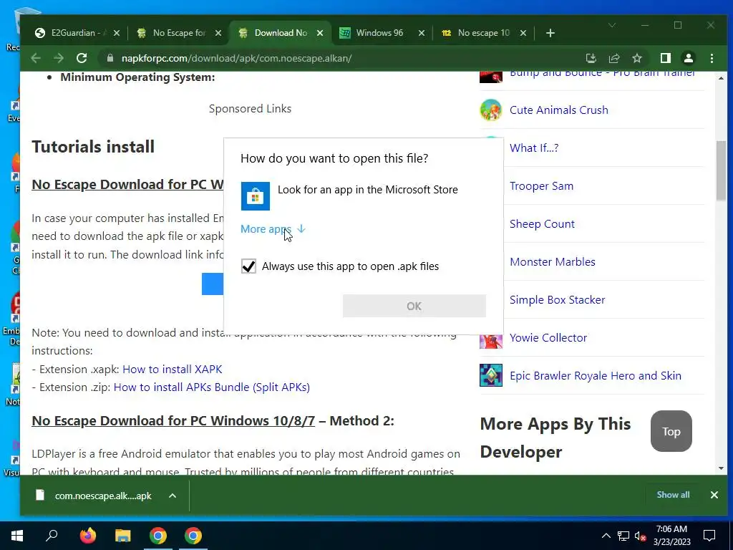
Task: Click the Microsoft Store icon in dialog
Action: coord(256,196)
